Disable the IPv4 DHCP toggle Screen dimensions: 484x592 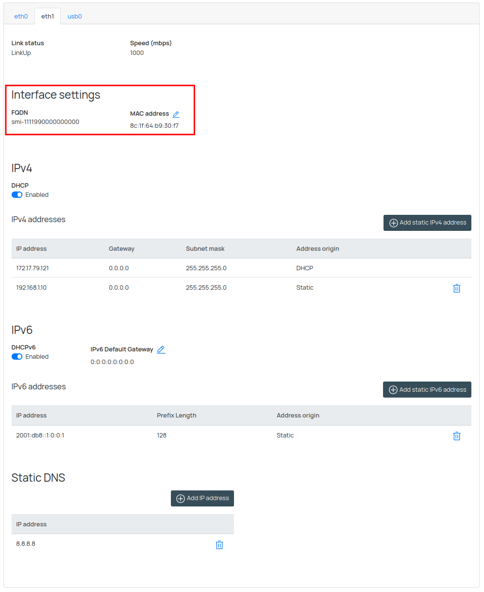pos(17,195)
